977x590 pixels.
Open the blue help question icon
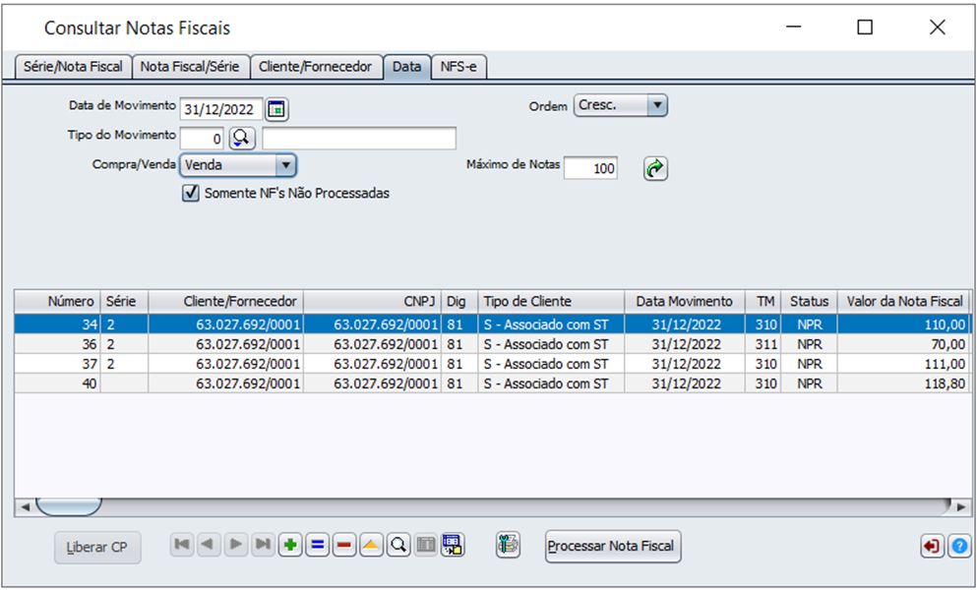[x=959, y=547]
